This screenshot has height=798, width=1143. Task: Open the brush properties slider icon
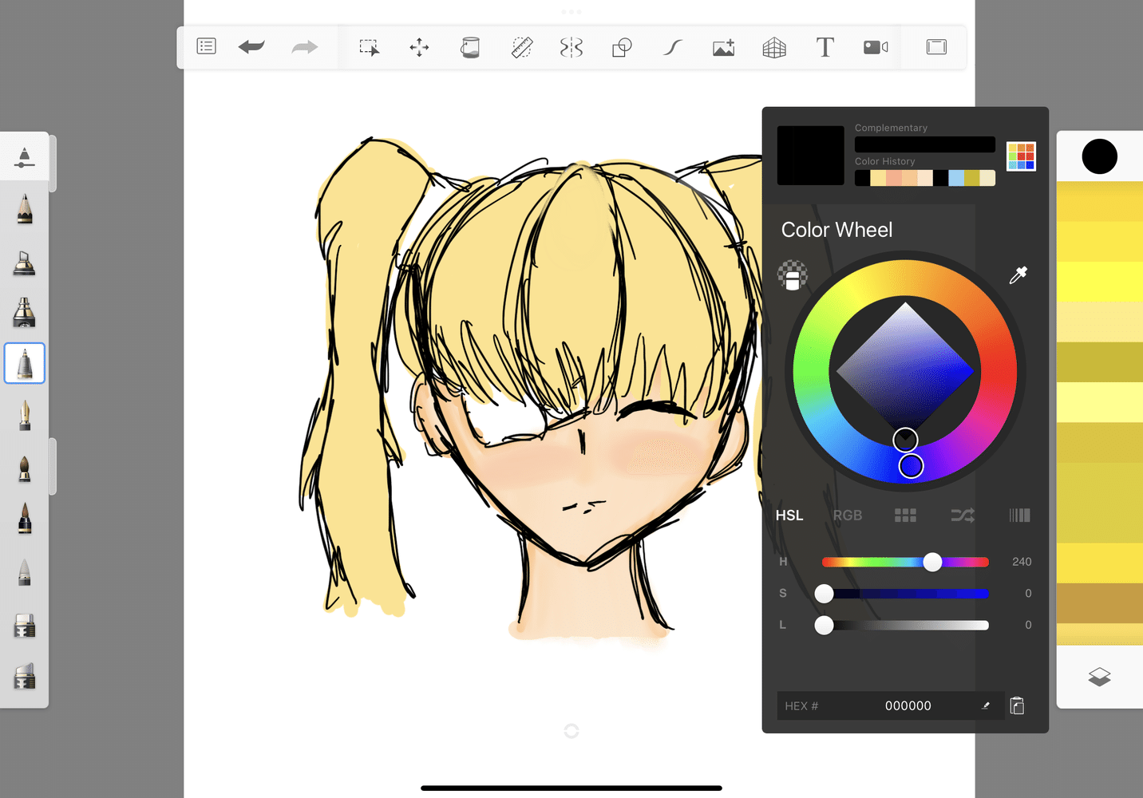tap(25, 157)
